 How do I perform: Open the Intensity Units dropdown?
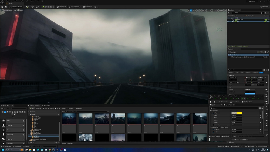[250, 92]
